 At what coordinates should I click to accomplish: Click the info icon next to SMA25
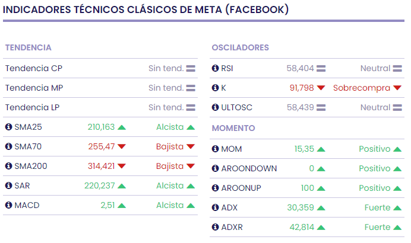(9, 127)
